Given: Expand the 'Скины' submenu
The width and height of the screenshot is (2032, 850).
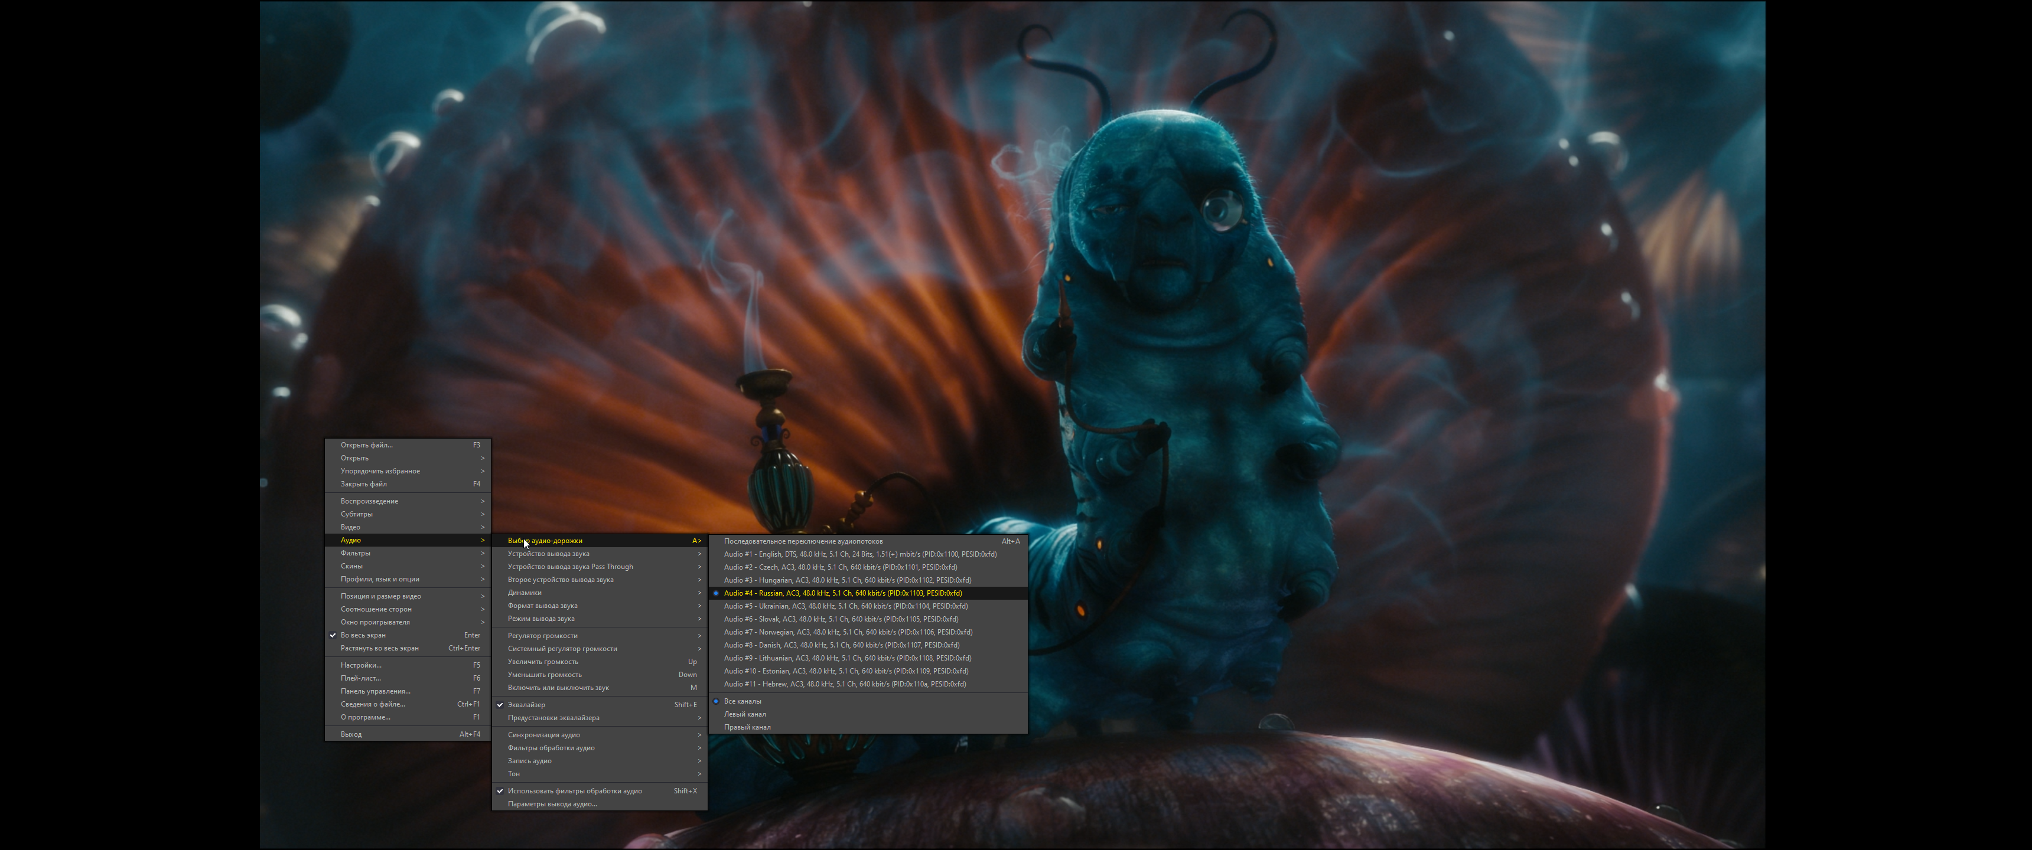Looking at the screenshot, I should (408, 565).
